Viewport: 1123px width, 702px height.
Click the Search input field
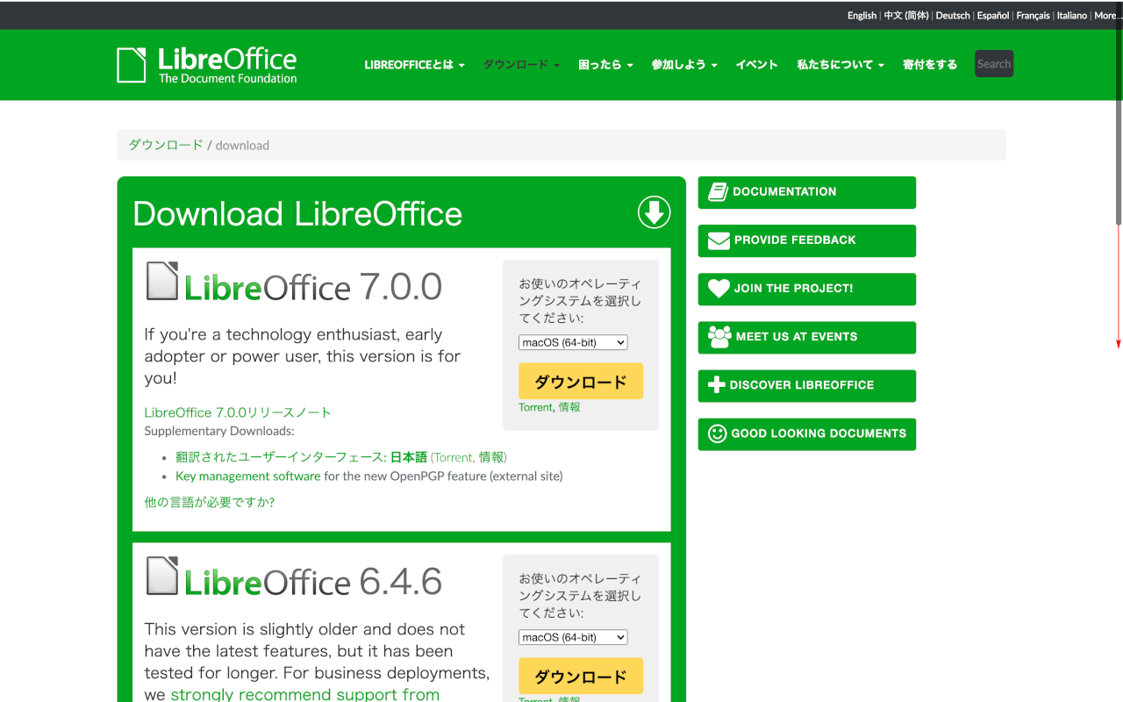point(993,64)
